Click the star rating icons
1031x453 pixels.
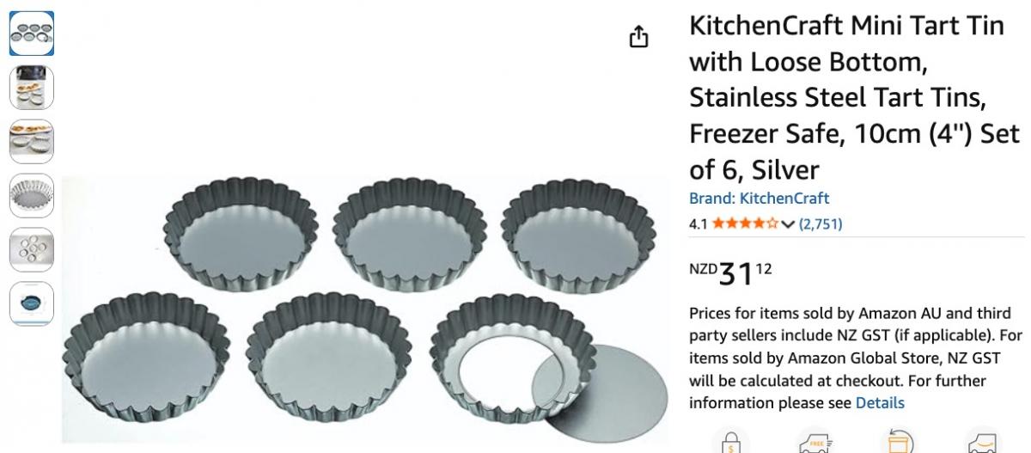(745, 223)
